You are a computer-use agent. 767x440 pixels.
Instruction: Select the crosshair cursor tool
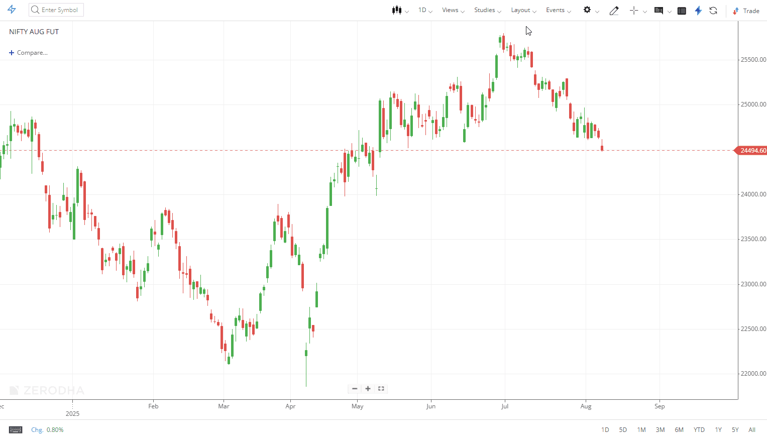[x=634, y=11]
